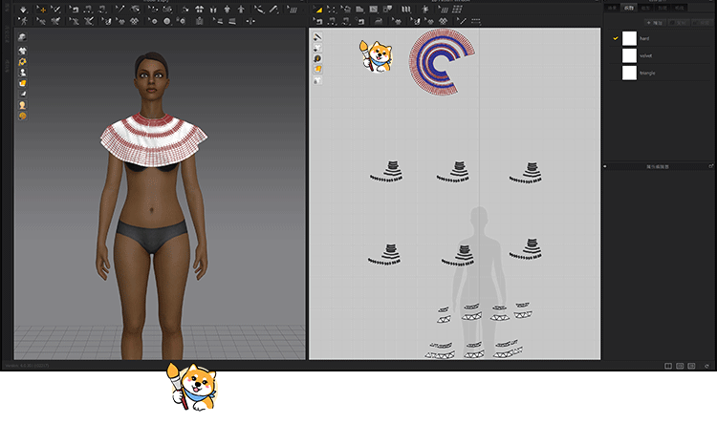717x424 pixels.
Task: Click the simulate arrow at far left of top toolbar
Action: click(x=23, y=10)
